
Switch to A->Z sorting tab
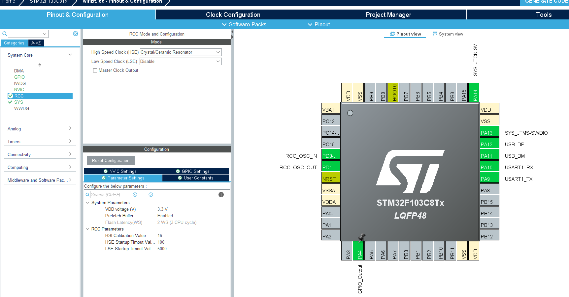click(x=36, y=43)
